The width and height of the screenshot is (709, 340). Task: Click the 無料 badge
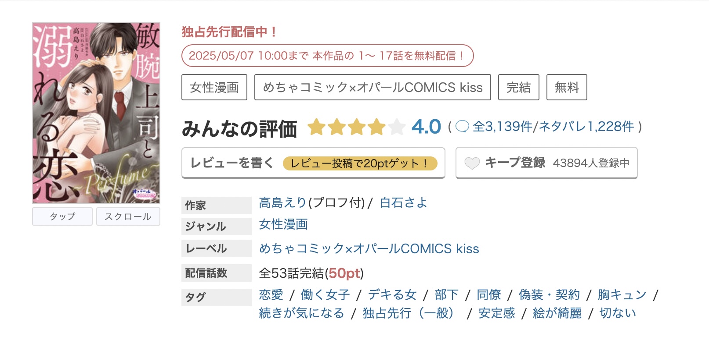(x=566, y=87)
